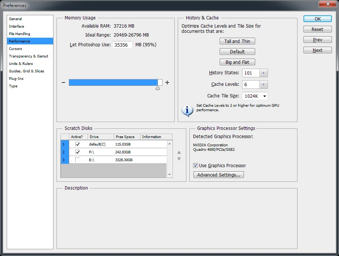Click the 115.03GB free space cell
This screenshot has width=339, height=256.
click(x=123, y=144)
